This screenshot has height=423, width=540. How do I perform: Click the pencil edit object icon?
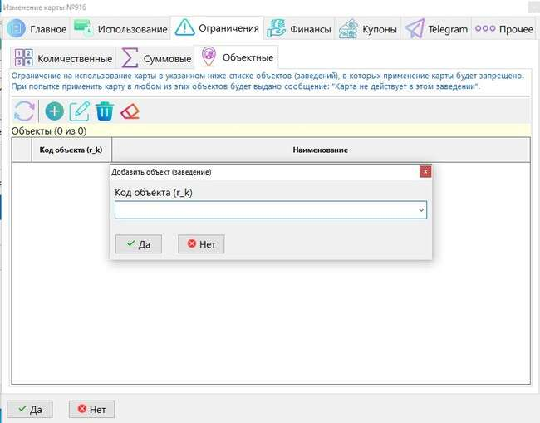80,111
